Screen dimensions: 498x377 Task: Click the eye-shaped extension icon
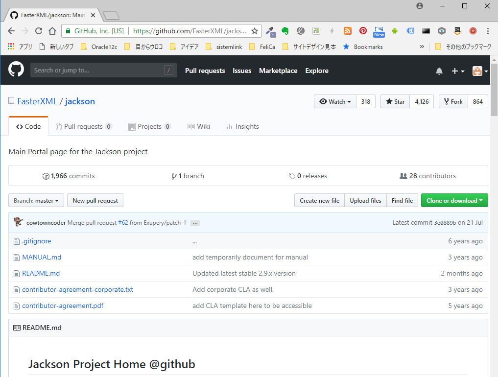(442, 31)
